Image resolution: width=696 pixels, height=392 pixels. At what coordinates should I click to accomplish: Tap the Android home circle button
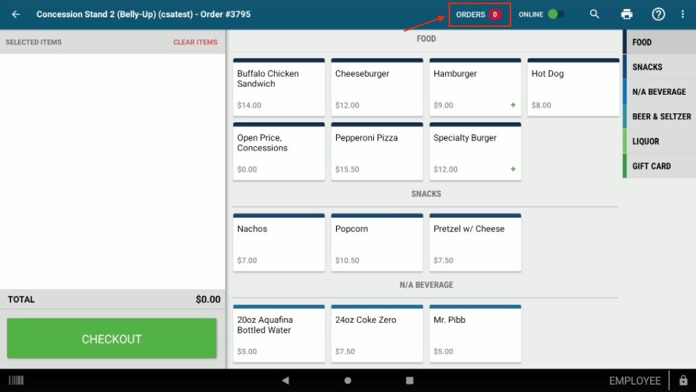click(348, 380)
